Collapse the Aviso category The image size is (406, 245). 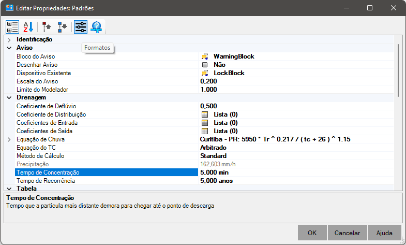click(x=9, y=48)
